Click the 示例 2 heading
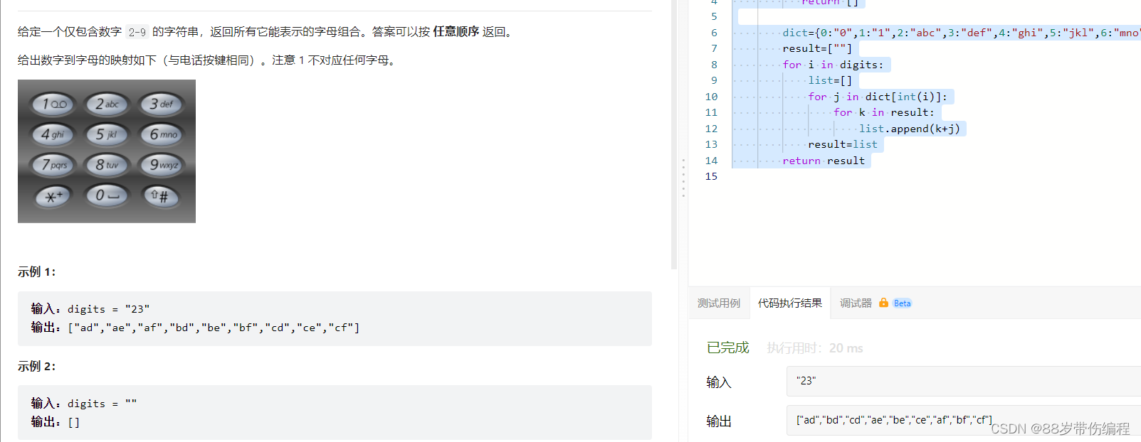Image resolution: width=1141 pixels, height=442 pixels. tap(36, 366)
